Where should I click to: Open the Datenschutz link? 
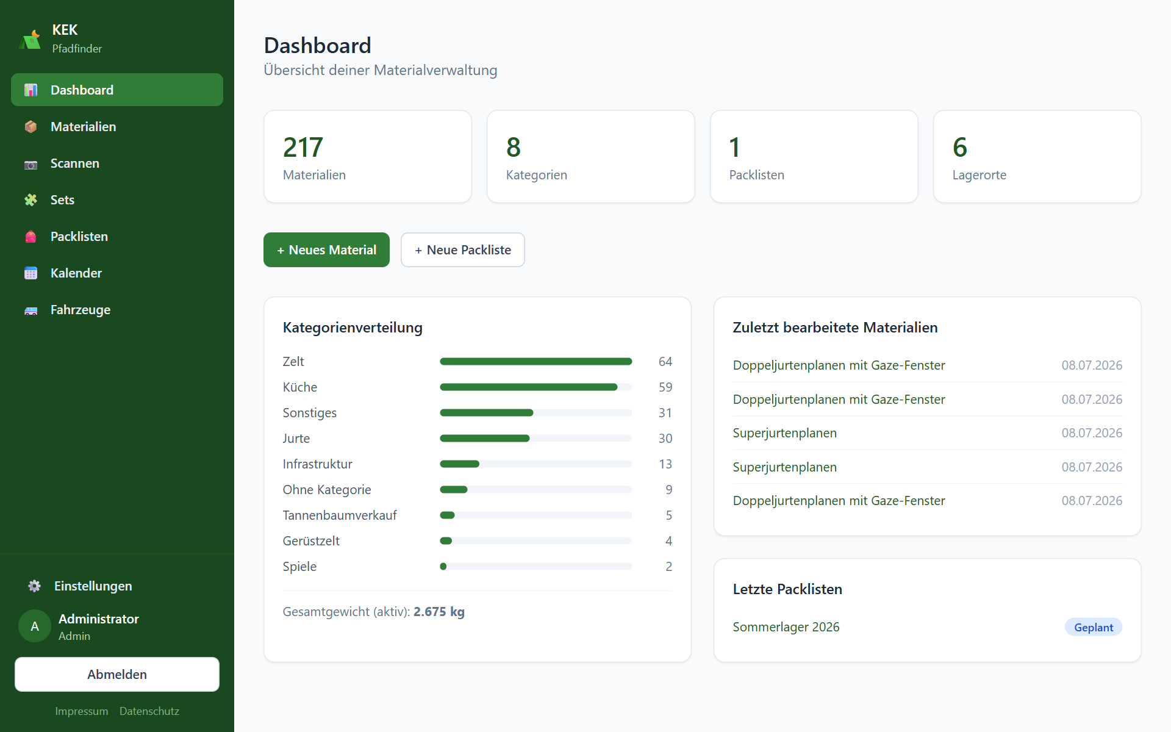(149, 711)
